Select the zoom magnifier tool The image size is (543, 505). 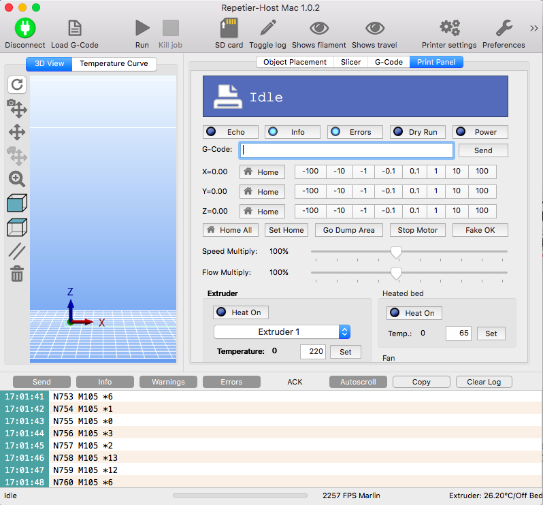[17, 179]
